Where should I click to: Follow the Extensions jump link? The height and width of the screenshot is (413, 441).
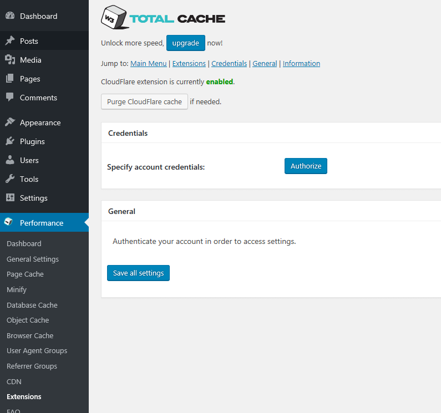189,64
